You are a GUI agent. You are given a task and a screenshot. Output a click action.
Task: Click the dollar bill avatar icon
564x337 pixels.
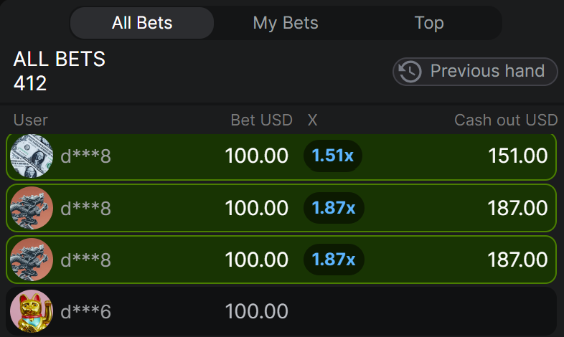coord(32,156)
